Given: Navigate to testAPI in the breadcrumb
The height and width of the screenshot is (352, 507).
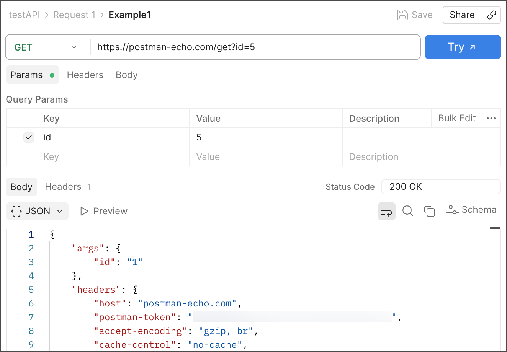Looking at the screenshot, I should coord(25,15).
